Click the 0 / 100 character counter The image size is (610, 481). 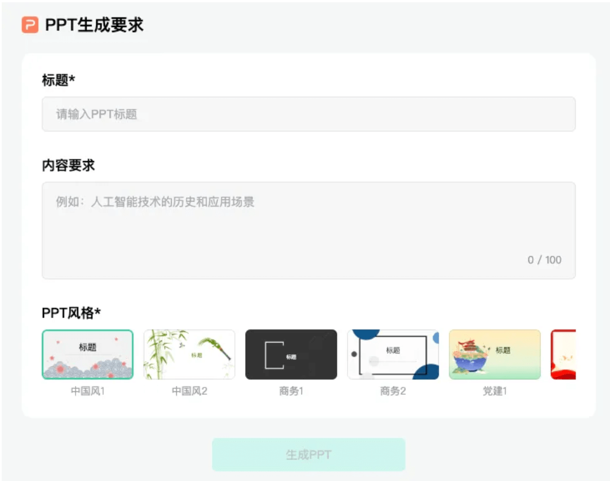[544, 260]
